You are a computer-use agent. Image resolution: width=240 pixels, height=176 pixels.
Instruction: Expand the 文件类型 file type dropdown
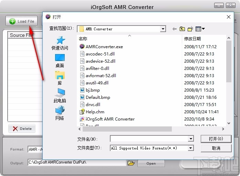coord(191,148)
